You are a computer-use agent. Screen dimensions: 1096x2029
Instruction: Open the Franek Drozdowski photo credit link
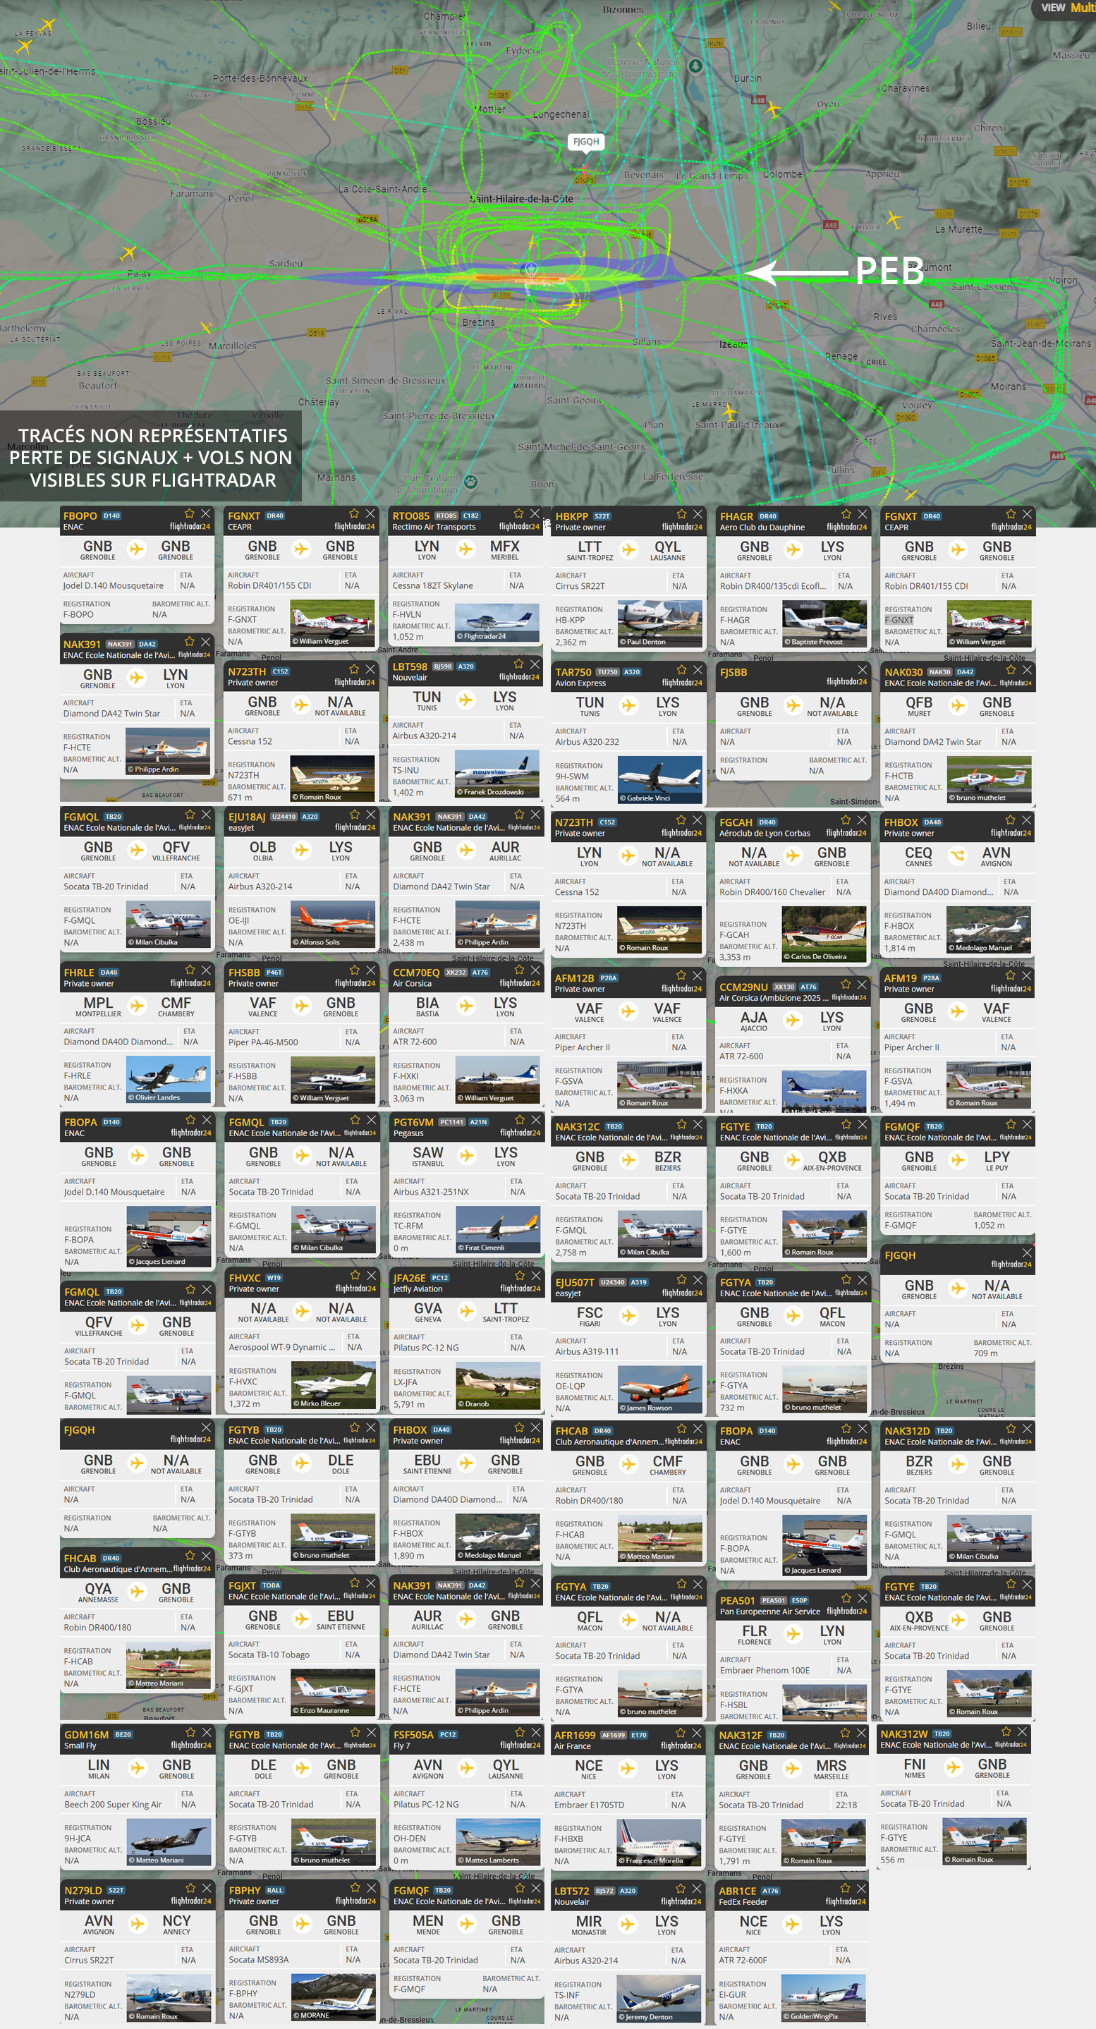[x=493, y=793]
